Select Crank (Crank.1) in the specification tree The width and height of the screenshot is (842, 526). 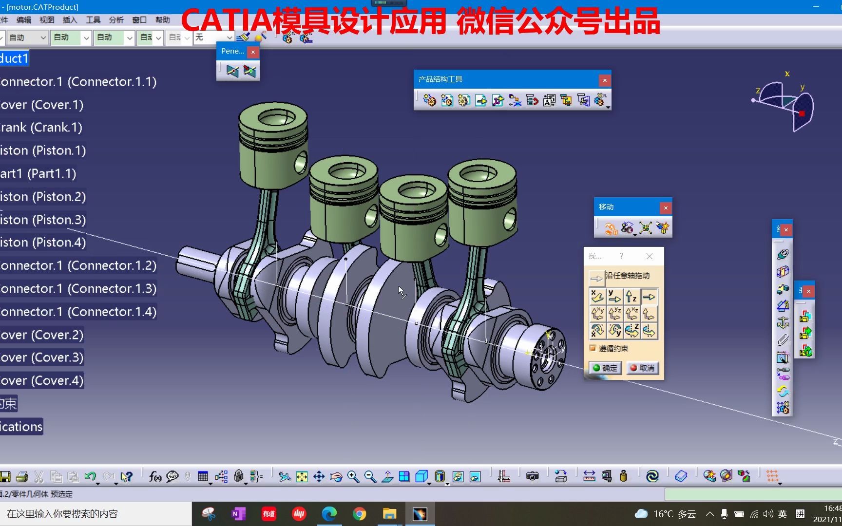click(x=41, y=128)
